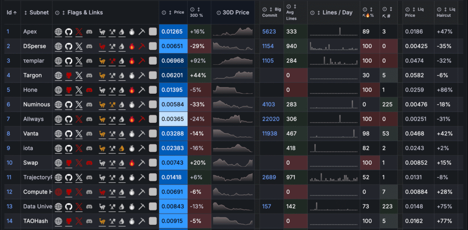
Task: Tick the checkbox square in the Apex row
Action: (153, 31)
